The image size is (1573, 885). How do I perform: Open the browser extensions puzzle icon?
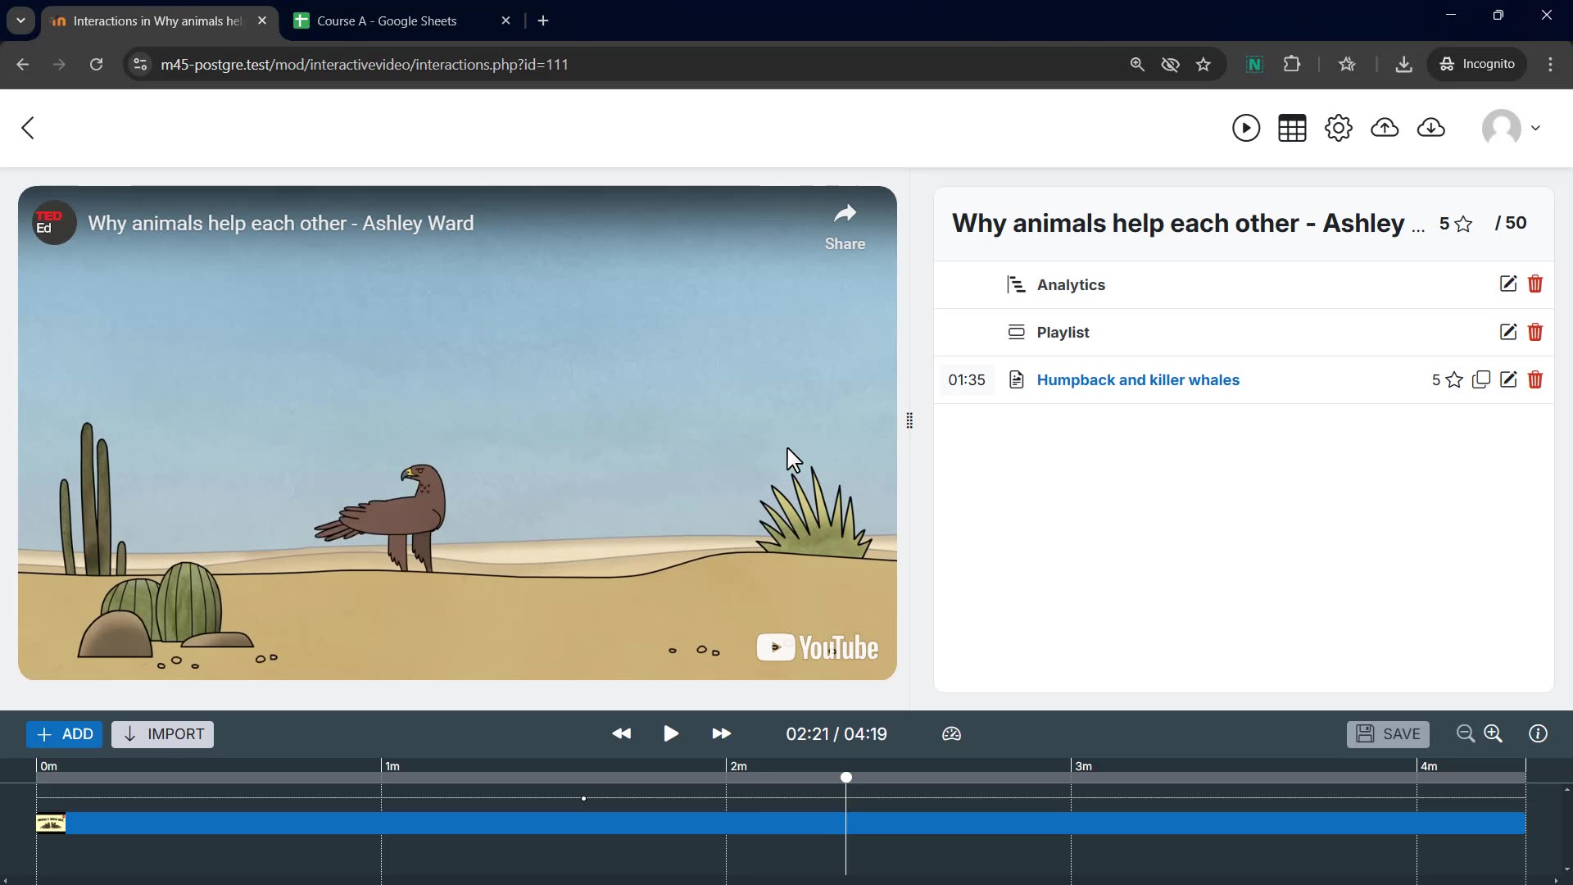(1292, 64)
